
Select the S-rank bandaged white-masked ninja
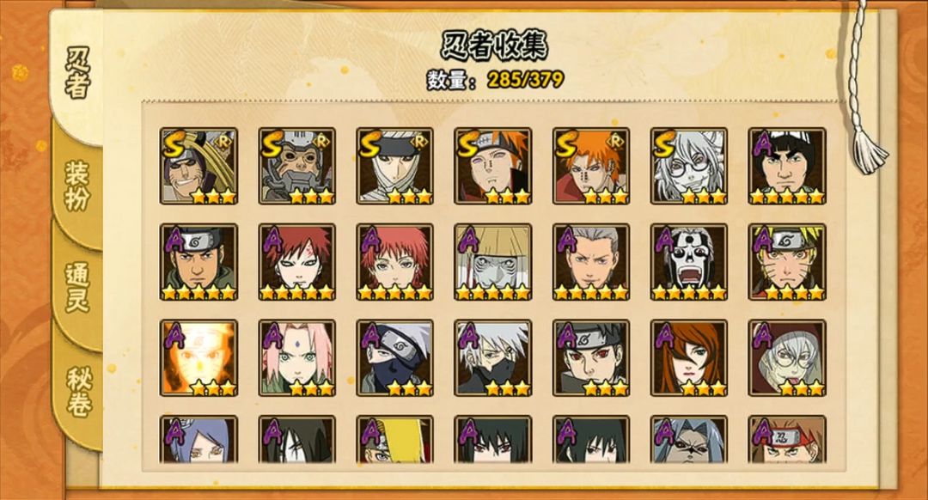coord(394,167)
